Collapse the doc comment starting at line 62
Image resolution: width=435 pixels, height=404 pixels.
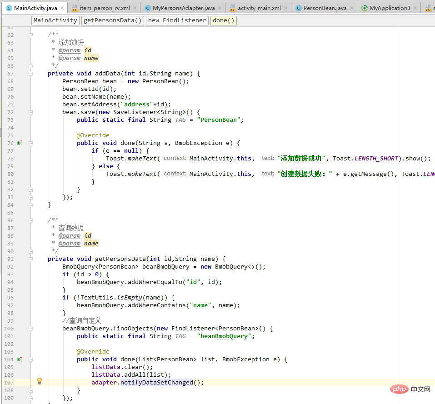(x=31, y=35)
